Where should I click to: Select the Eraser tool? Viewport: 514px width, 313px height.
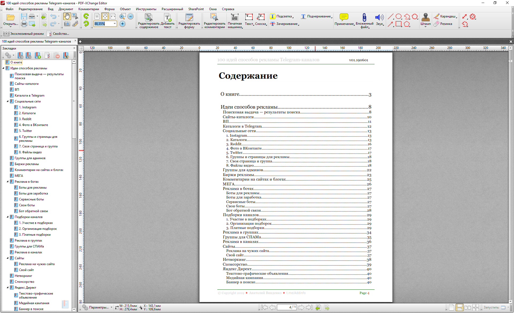pos(443,24)
